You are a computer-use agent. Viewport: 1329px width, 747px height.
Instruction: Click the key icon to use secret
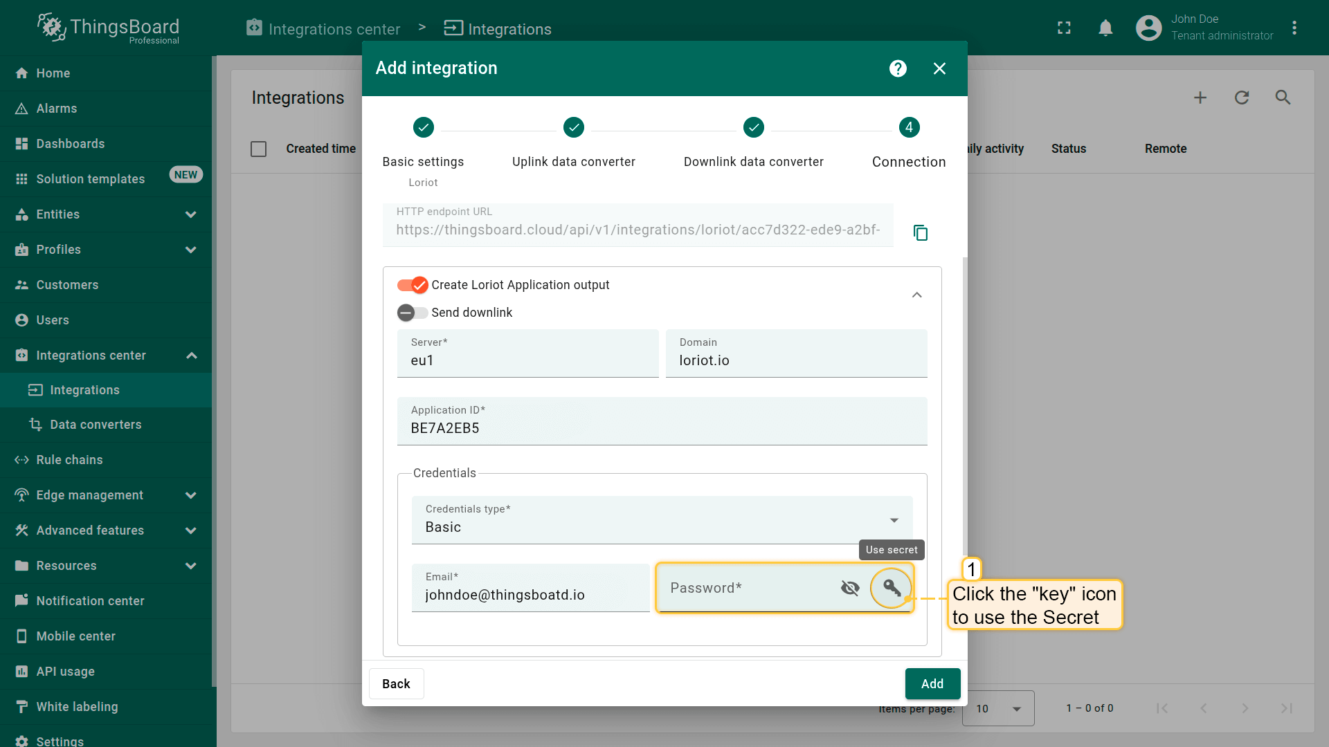pos(892,588)
